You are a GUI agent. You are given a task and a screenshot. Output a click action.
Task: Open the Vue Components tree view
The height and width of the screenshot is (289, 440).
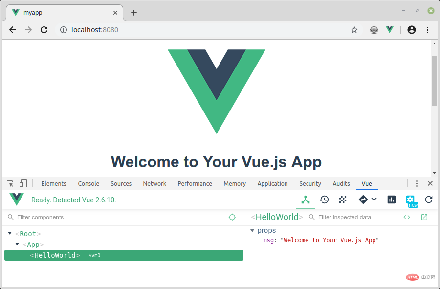(x=306, y=200)
